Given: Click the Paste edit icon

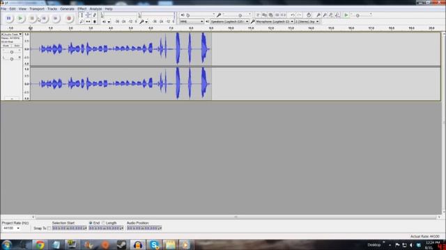Looking at the screenshot, I should [271, 15].
